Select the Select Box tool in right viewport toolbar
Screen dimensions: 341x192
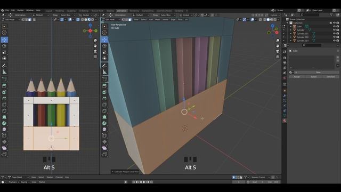point(104,27)
